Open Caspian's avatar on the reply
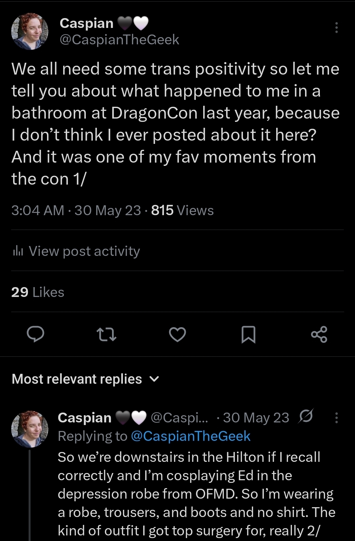This screenshot has height=541, width=355. pos(30,429)
